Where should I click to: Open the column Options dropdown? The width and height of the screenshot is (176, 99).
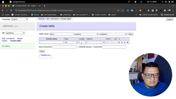coord(96,42)
